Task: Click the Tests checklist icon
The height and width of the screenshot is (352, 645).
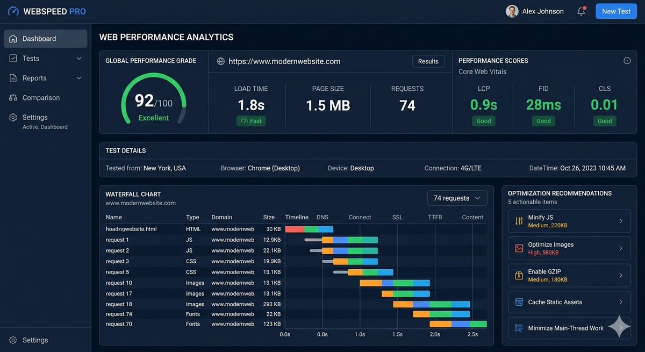Action: coord(13,58)
